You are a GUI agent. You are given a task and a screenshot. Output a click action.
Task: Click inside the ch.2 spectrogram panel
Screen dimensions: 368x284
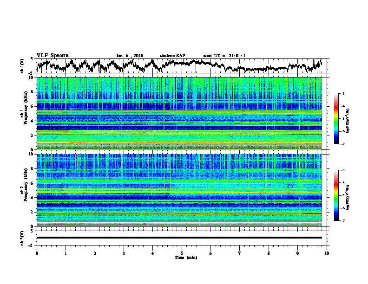click(x=179, y=190)
